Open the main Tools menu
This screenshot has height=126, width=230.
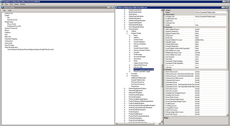coord(11,4)
